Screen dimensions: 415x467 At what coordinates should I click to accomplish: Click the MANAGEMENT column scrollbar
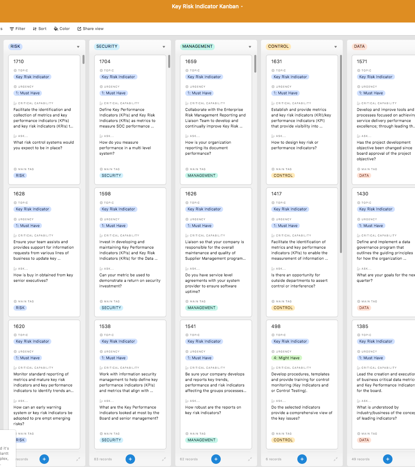255,64
